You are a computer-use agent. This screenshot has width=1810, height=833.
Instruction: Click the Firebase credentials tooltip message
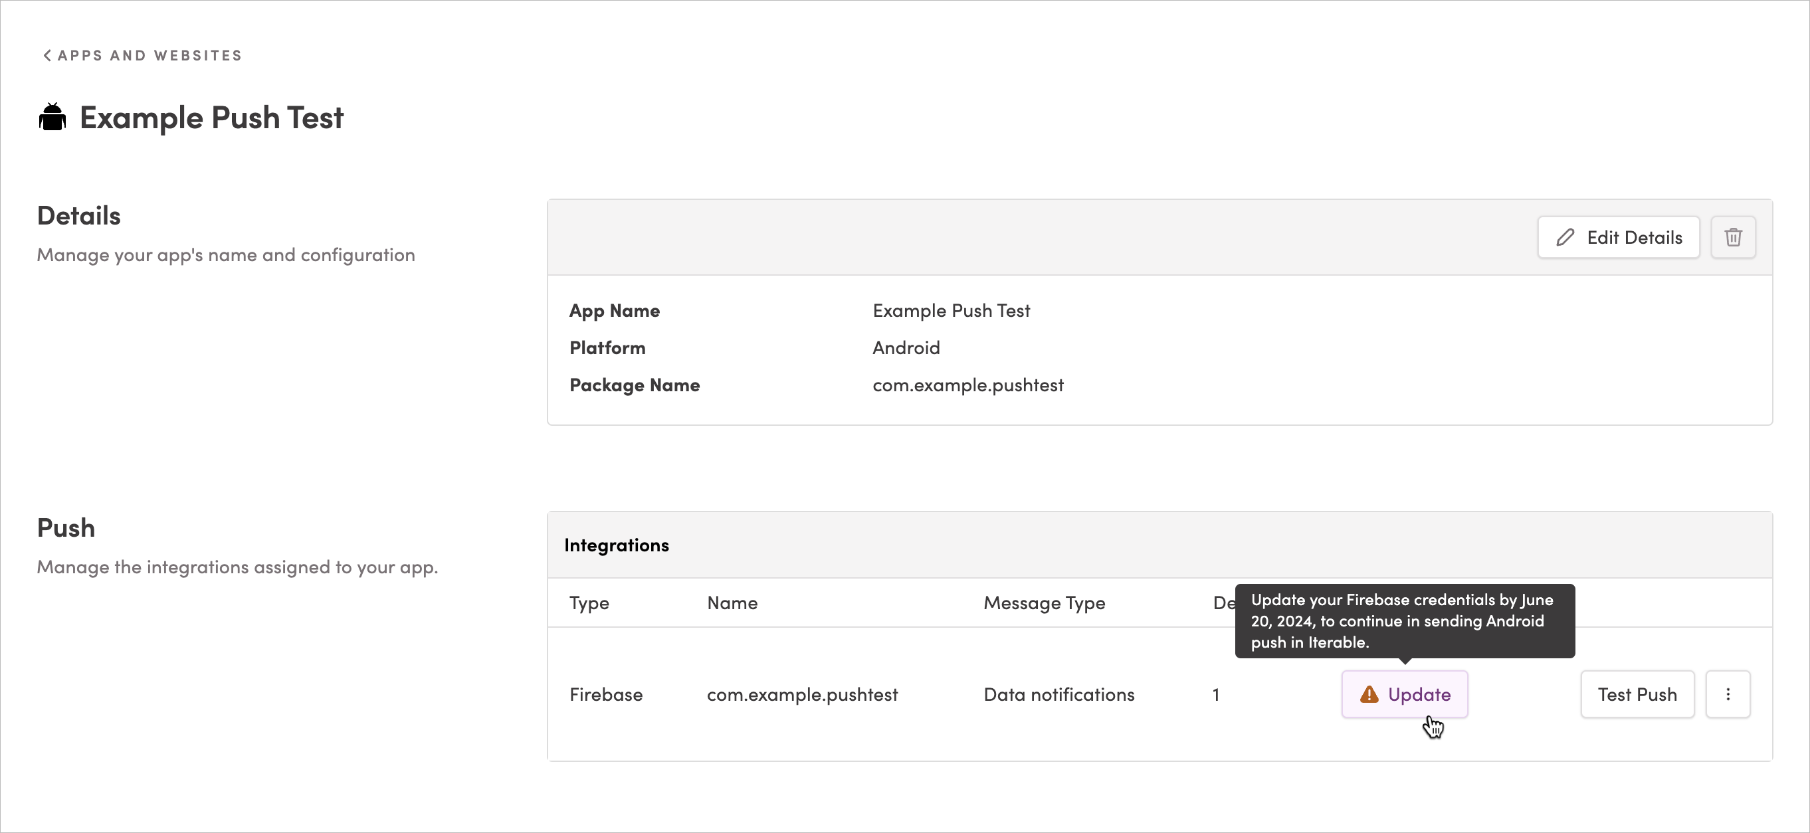[x=1405, y=621]
